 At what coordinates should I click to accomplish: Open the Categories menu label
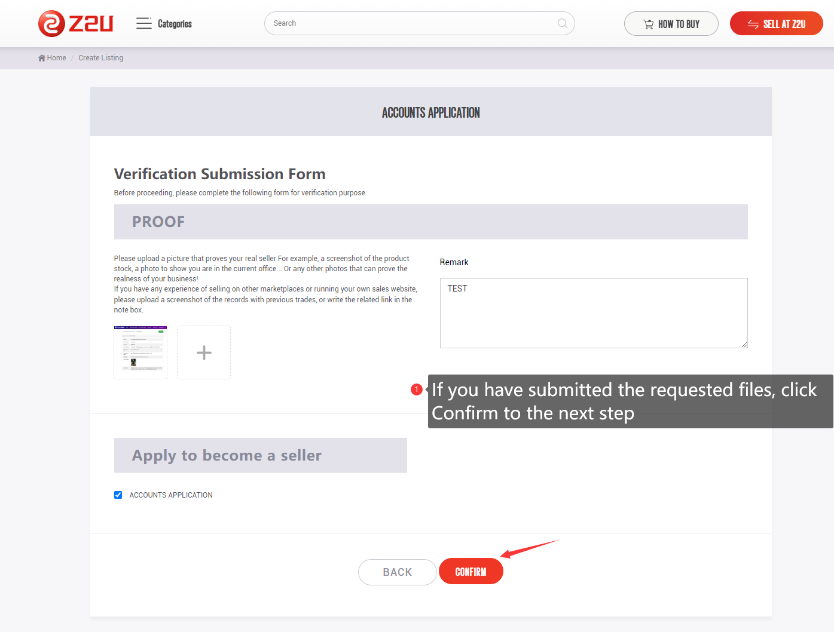click(175, 24)
